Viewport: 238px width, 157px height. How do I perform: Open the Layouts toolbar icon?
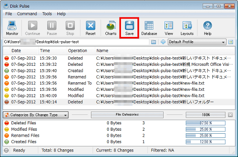pos(187,28)
